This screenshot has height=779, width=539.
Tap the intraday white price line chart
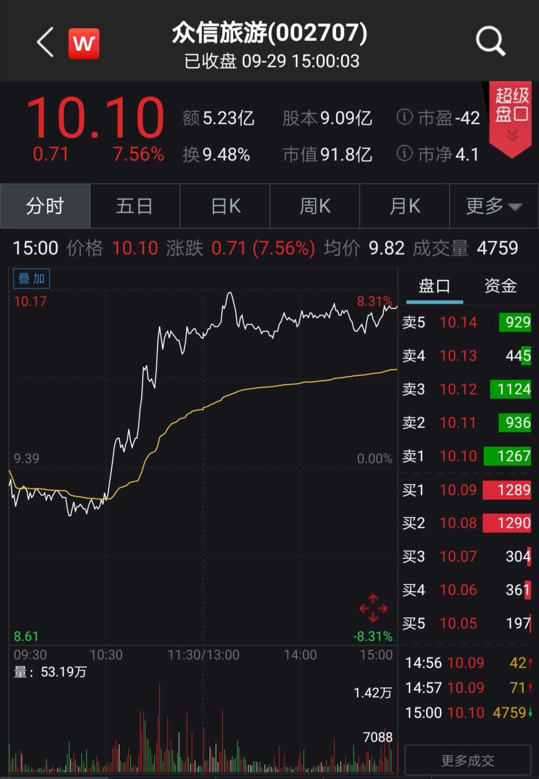coord(203,404)
